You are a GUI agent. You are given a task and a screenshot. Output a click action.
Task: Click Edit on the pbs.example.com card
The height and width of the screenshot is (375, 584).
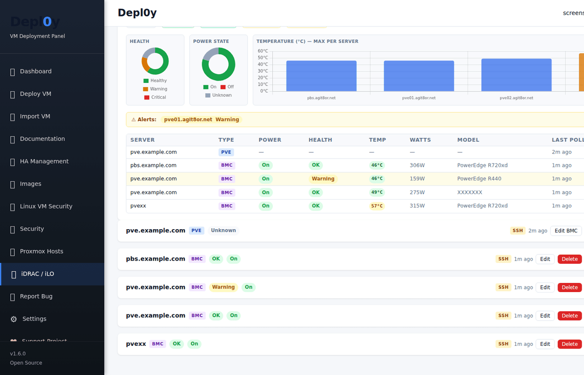[x=545, y=259]
